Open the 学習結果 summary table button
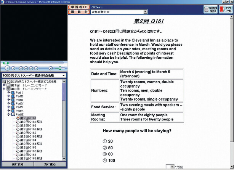The image size is (234, 170). [x=211, y=10]
